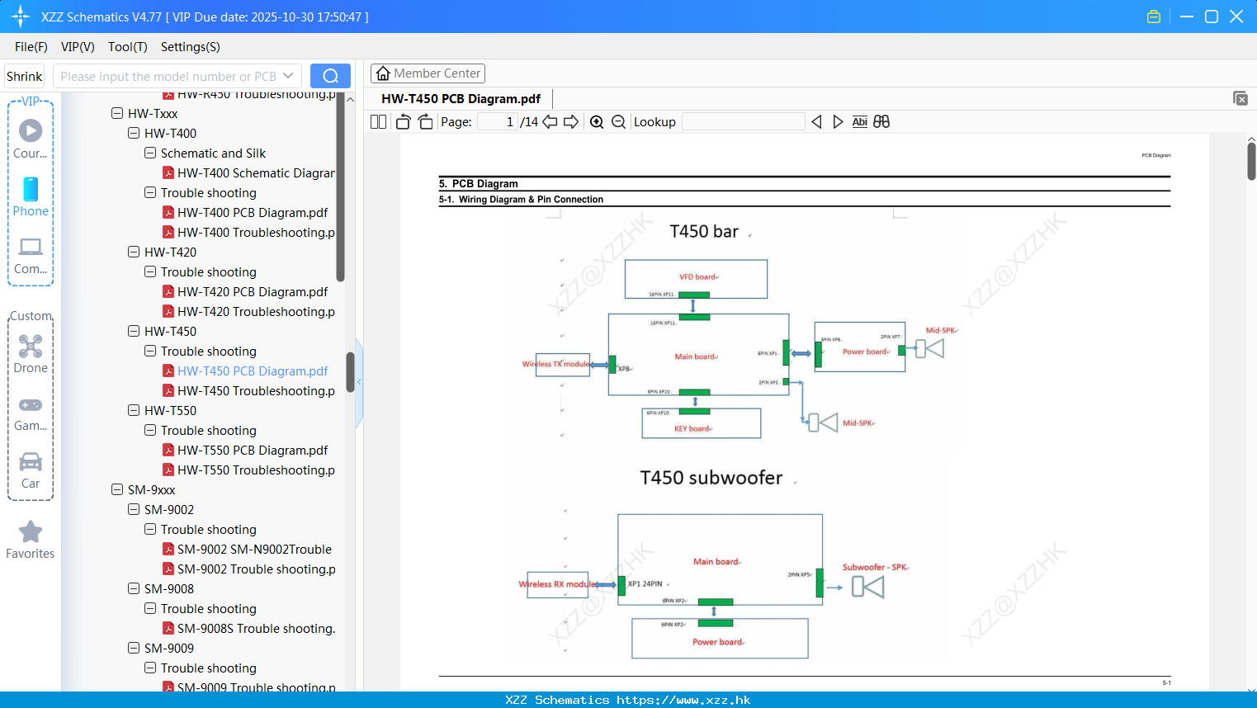The height and width of the screenshot is (708, 1257).
Task: Open HW-T550 Troubleshooting document
Action: coord(252,470)
